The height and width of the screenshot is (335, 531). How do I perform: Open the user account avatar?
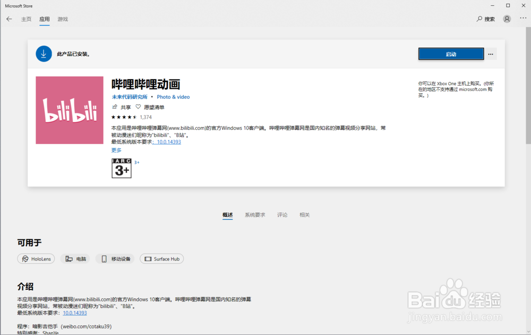click(x=507, y=19)
